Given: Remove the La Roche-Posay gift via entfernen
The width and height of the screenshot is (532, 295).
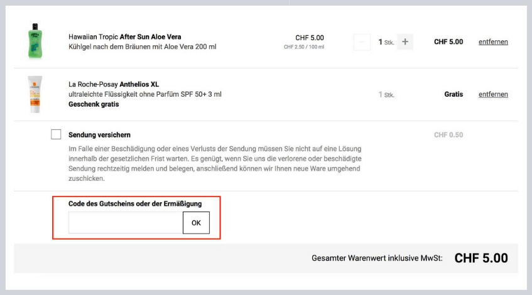Looking at the screenshot, I should pyautogui.click(x=493, y=94).
